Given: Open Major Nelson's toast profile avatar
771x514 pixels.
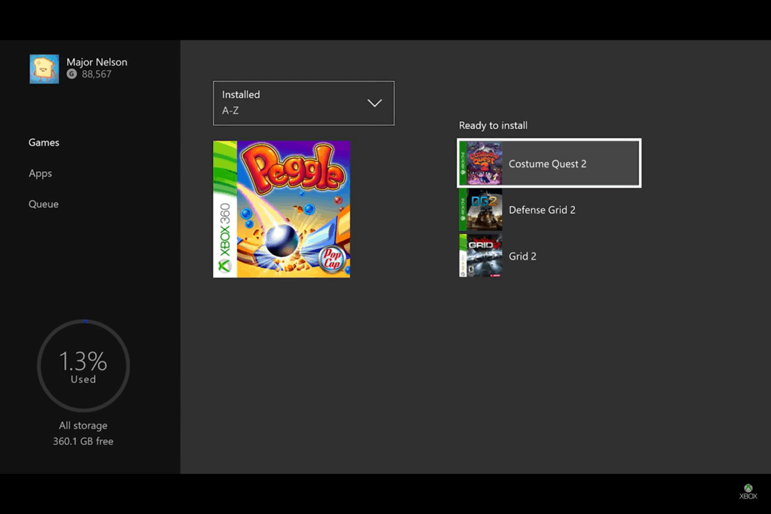Looking at the screenshot, I should [x=44, y=69].
